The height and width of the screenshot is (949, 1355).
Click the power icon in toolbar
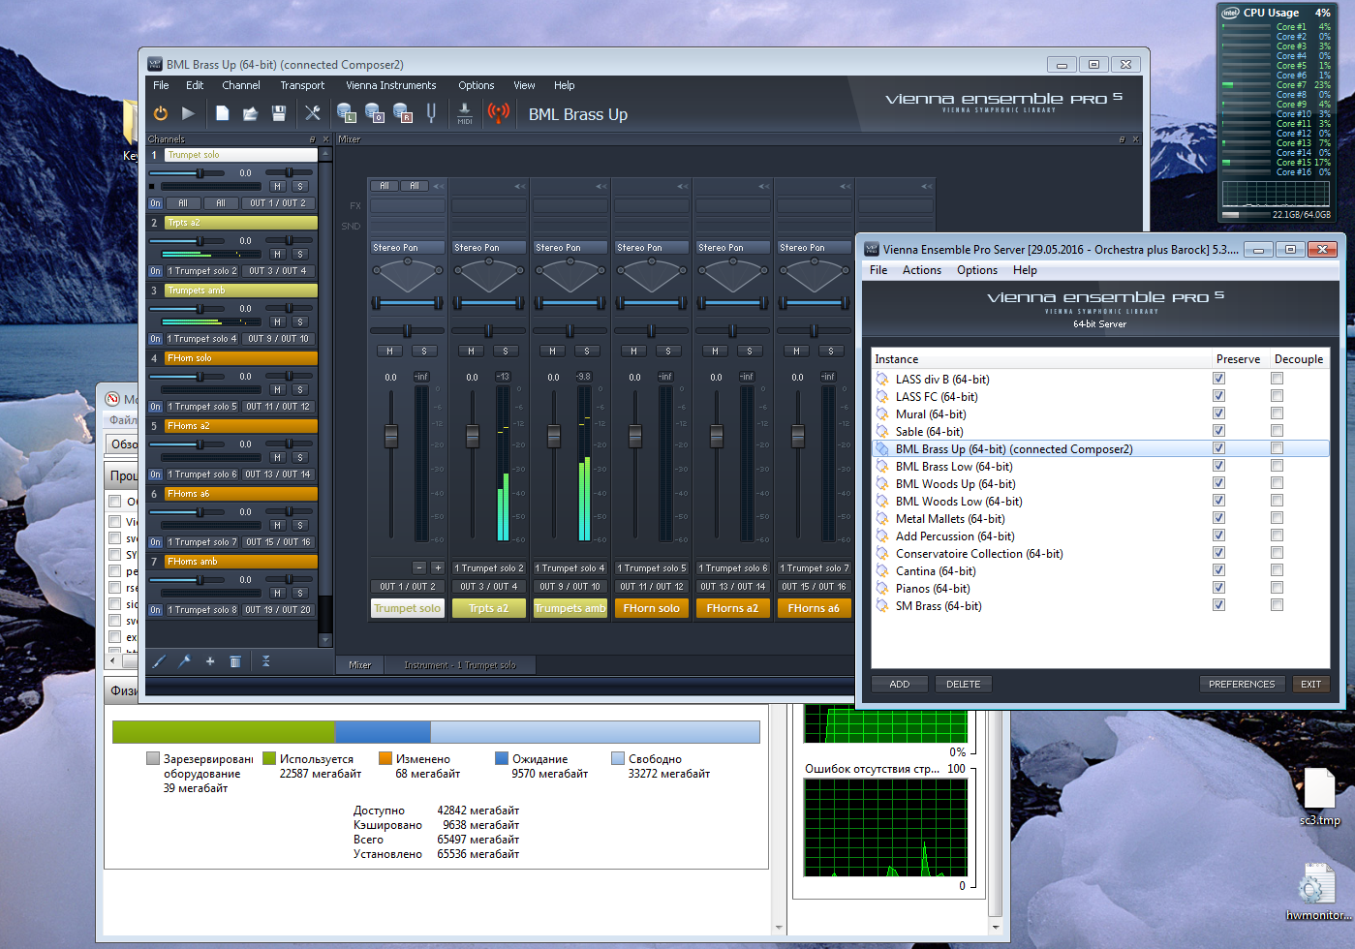tap(161, 113)
